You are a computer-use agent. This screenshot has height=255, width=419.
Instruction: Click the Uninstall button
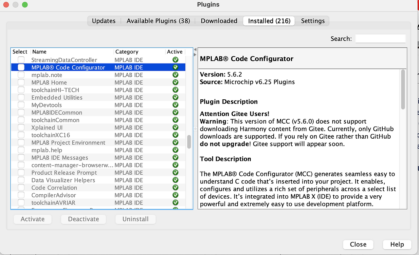point(136,219)
